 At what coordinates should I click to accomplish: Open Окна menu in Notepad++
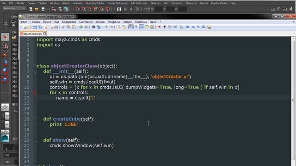click(x=153, y=22)
